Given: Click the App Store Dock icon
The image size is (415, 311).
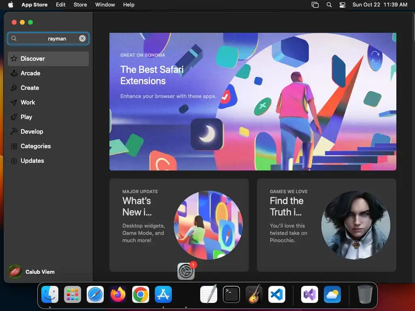Looking at the screenshot, I should click(163, 294).
